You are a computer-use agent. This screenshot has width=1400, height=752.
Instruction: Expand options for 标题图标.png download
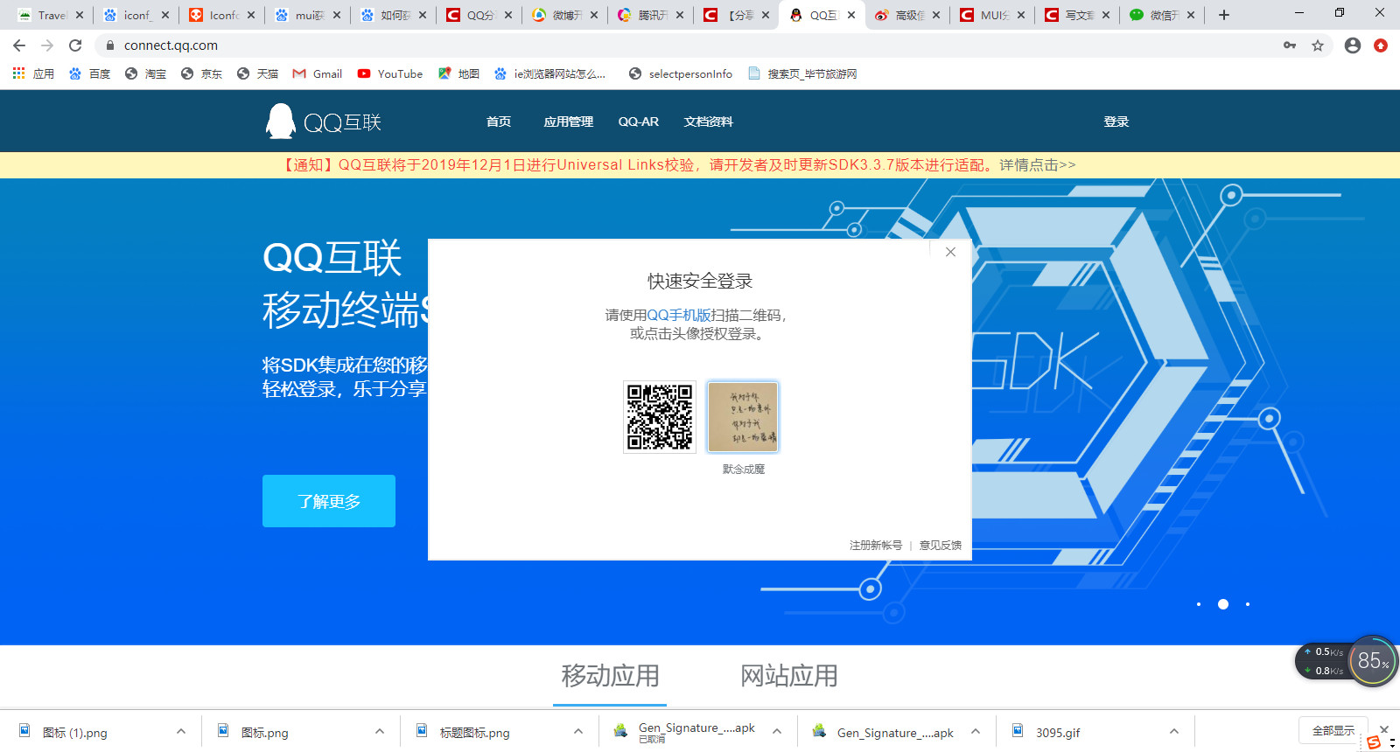pos(578,732)
